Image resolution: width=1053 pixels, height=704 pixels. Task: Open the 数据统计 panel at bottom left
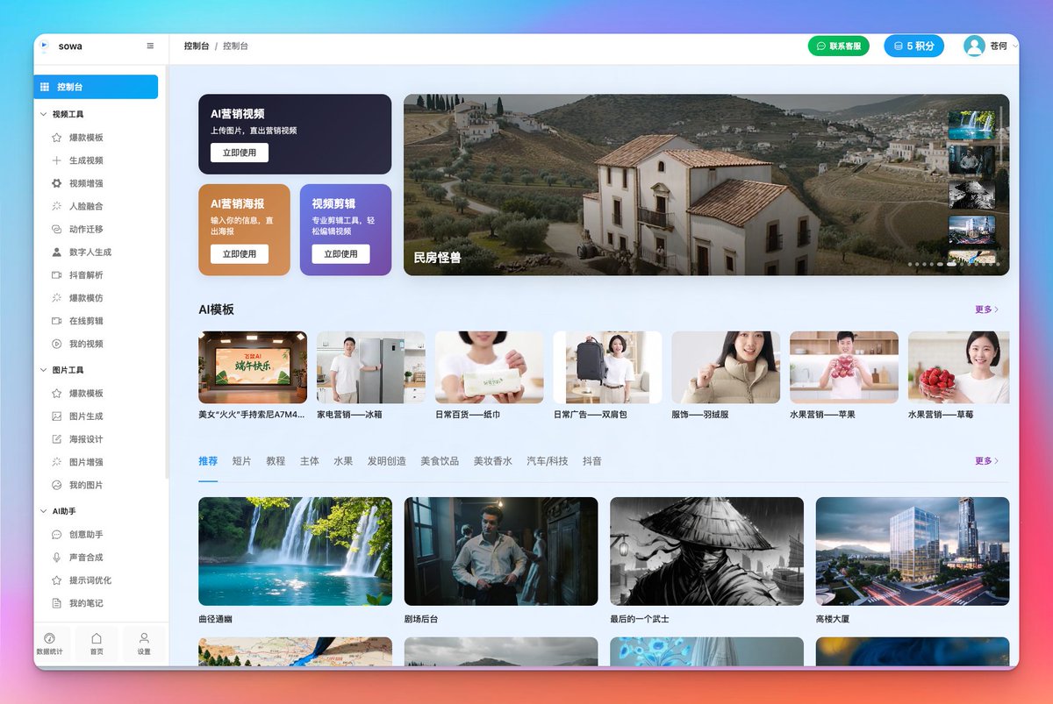tap(50, 644)
